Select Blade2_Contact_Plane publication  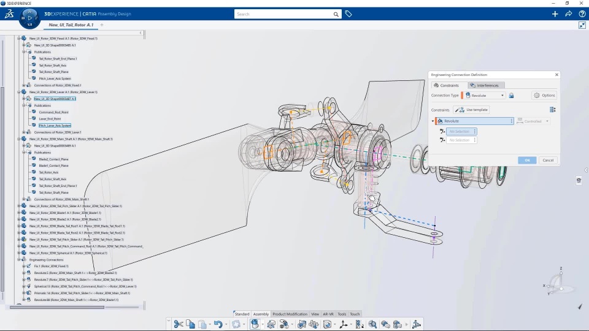[x=54, y=159]
